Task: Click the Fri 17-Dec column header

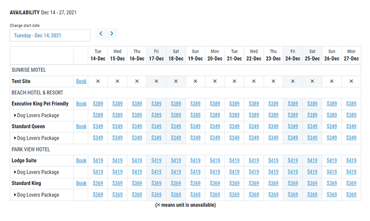Action: [156, 55]
